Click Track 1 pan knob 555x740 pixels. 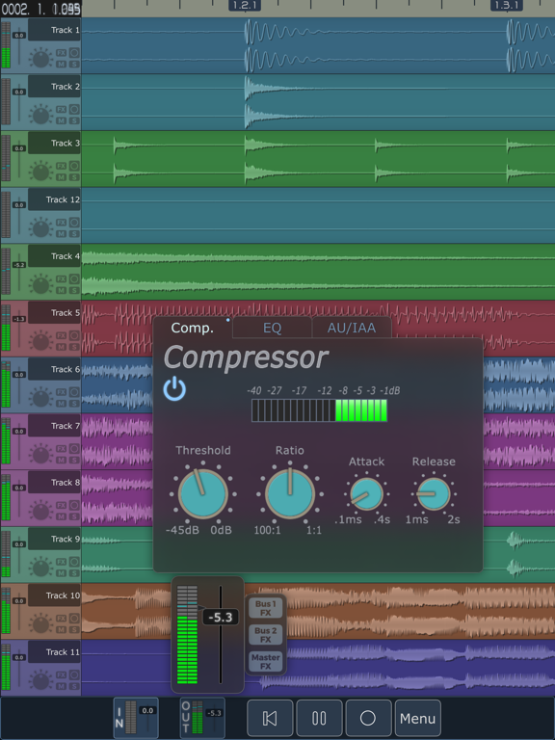41,59
